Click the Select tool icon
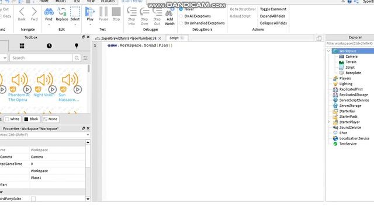The image size is (374, 210). (75, 12)
